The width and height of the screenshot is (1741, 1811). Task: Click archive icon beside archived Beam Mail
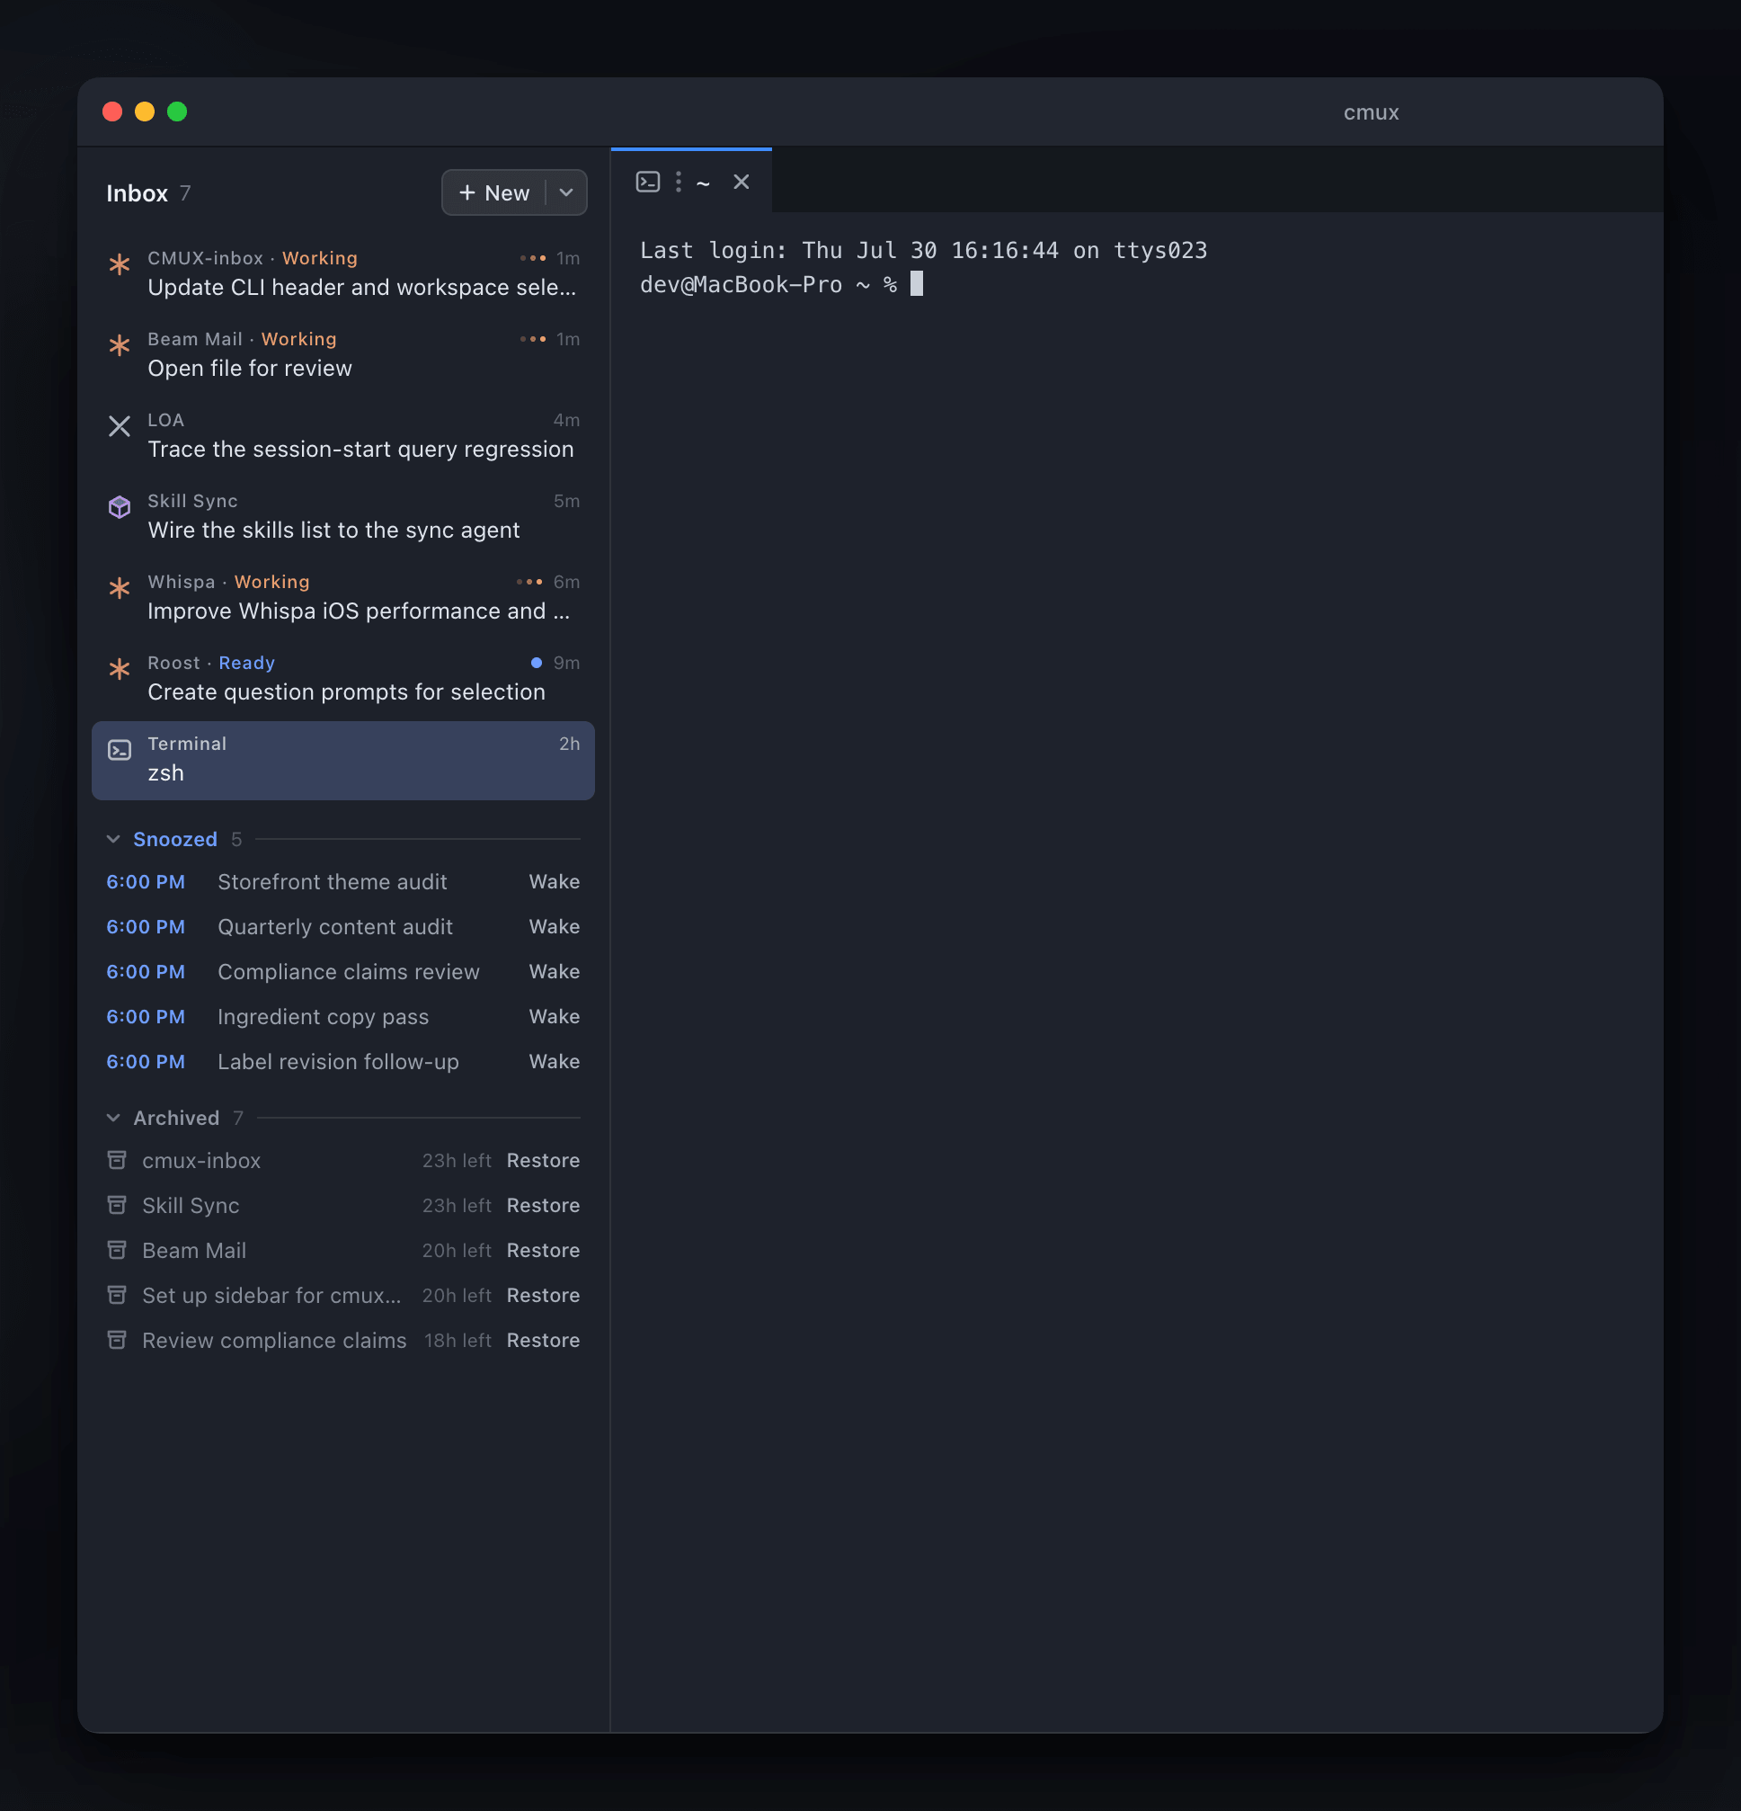(118, 1250)
